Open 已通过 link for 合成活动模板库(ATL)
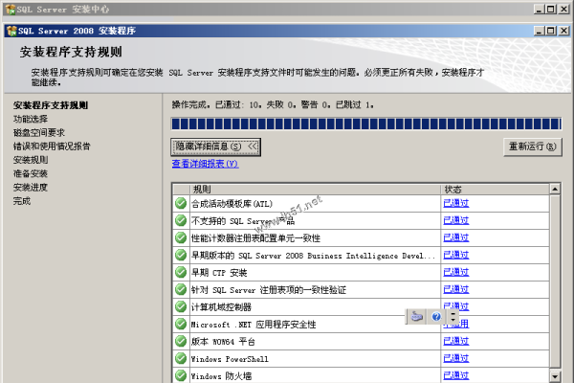This screenshot has height=383, width=574. (x=455, y=203)
